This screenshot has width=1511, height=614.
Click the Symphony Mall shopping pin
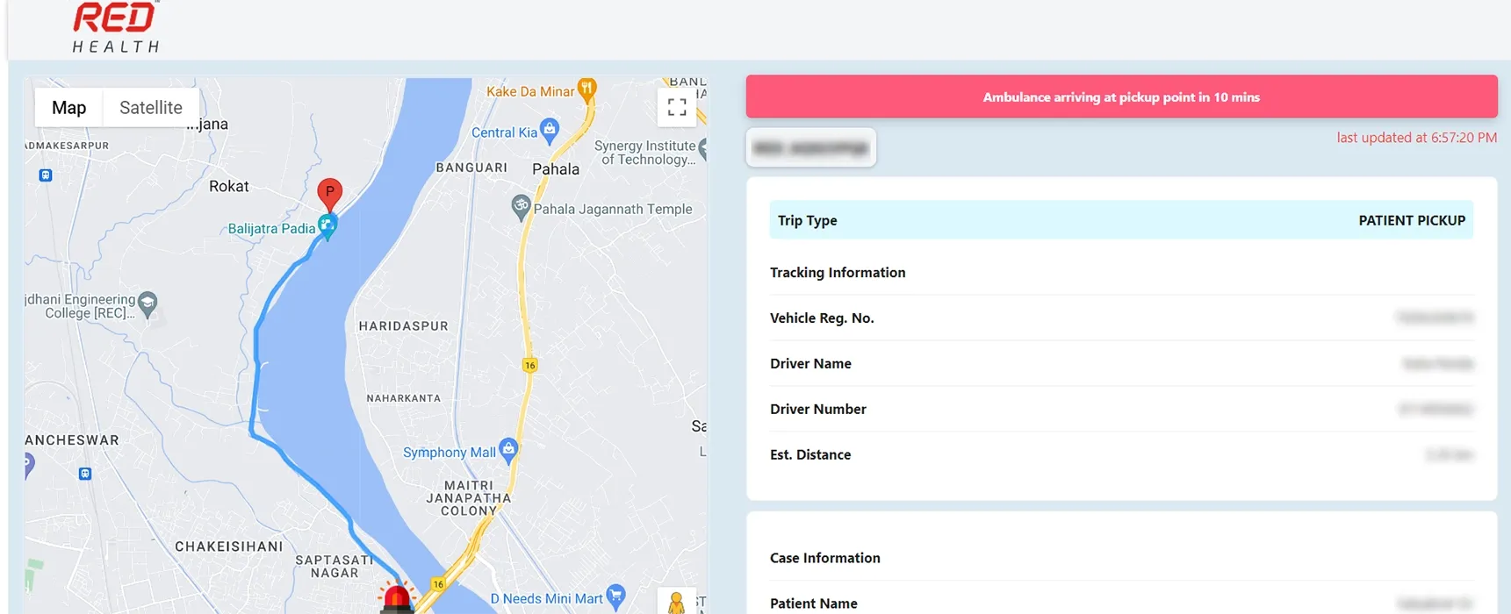[508, 450]
